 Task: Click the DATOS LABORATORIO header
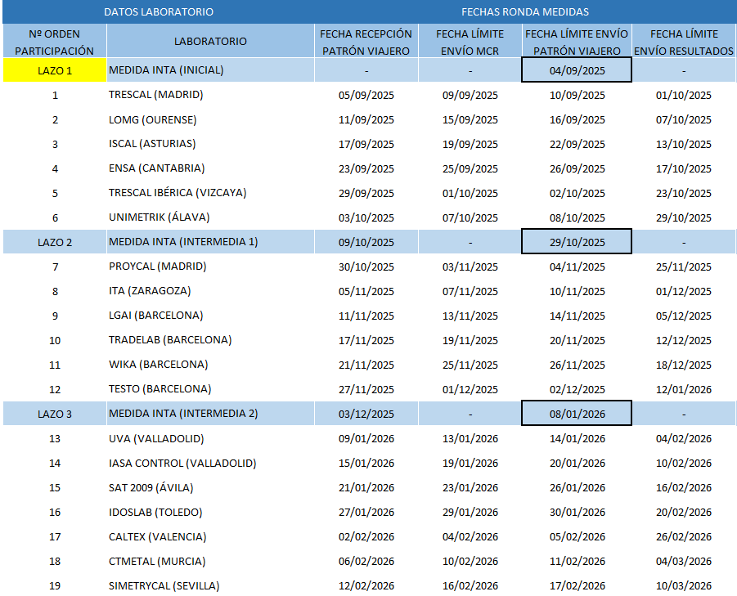pyautogui.click(x=159, y=11)
